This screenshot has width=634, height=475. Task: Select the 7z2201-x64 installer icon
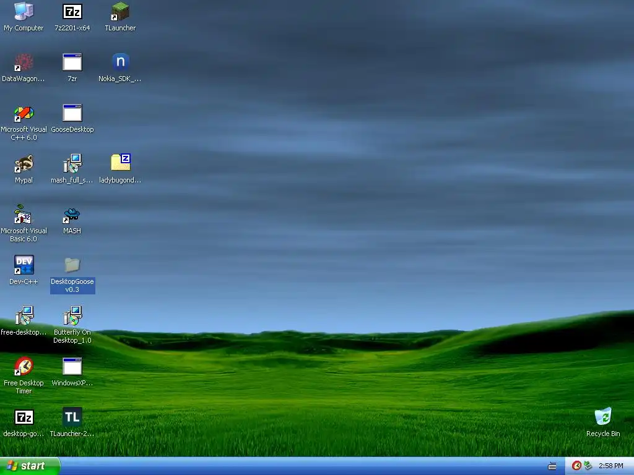click(72, 11)
